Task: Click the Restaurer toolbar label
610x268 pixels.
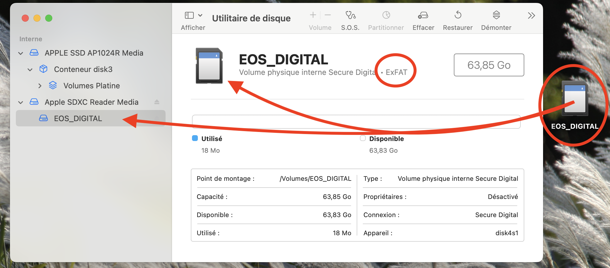Action: [458, 28]
